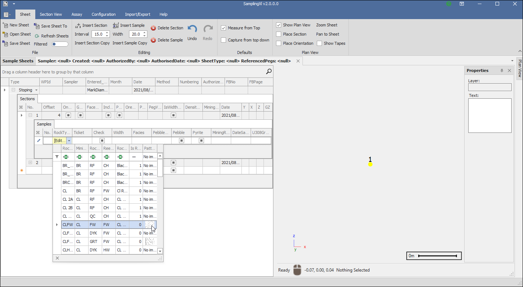This screenshot has height=287, width=523.
Task: Pin the Properties panel
Action: point(502,70)
